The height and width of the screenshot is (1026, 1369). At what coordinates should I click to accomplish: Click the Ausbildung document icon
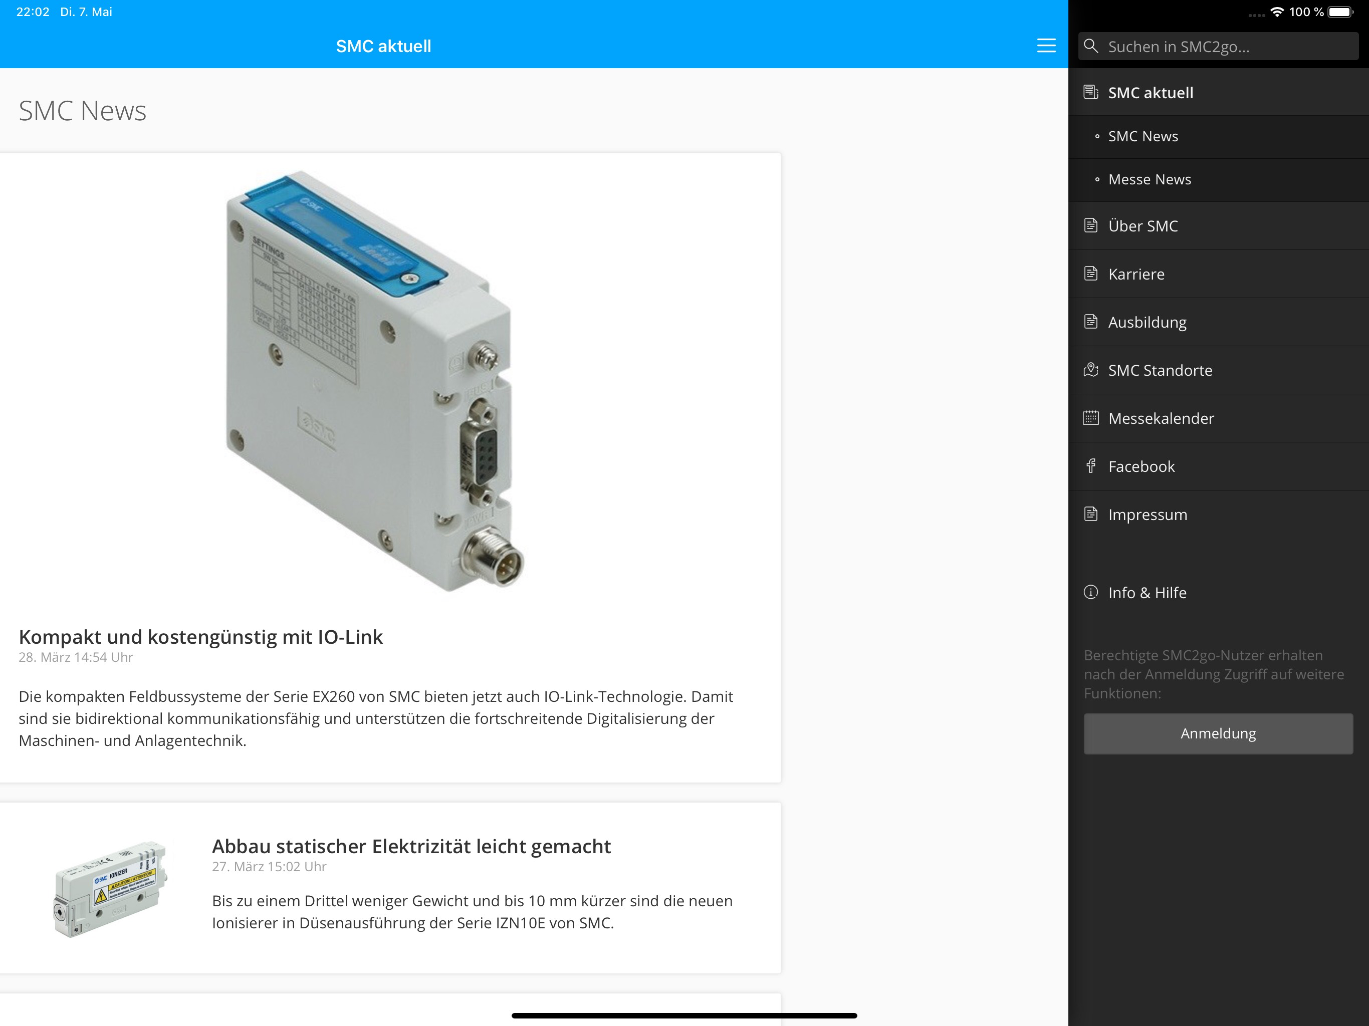1090,322
